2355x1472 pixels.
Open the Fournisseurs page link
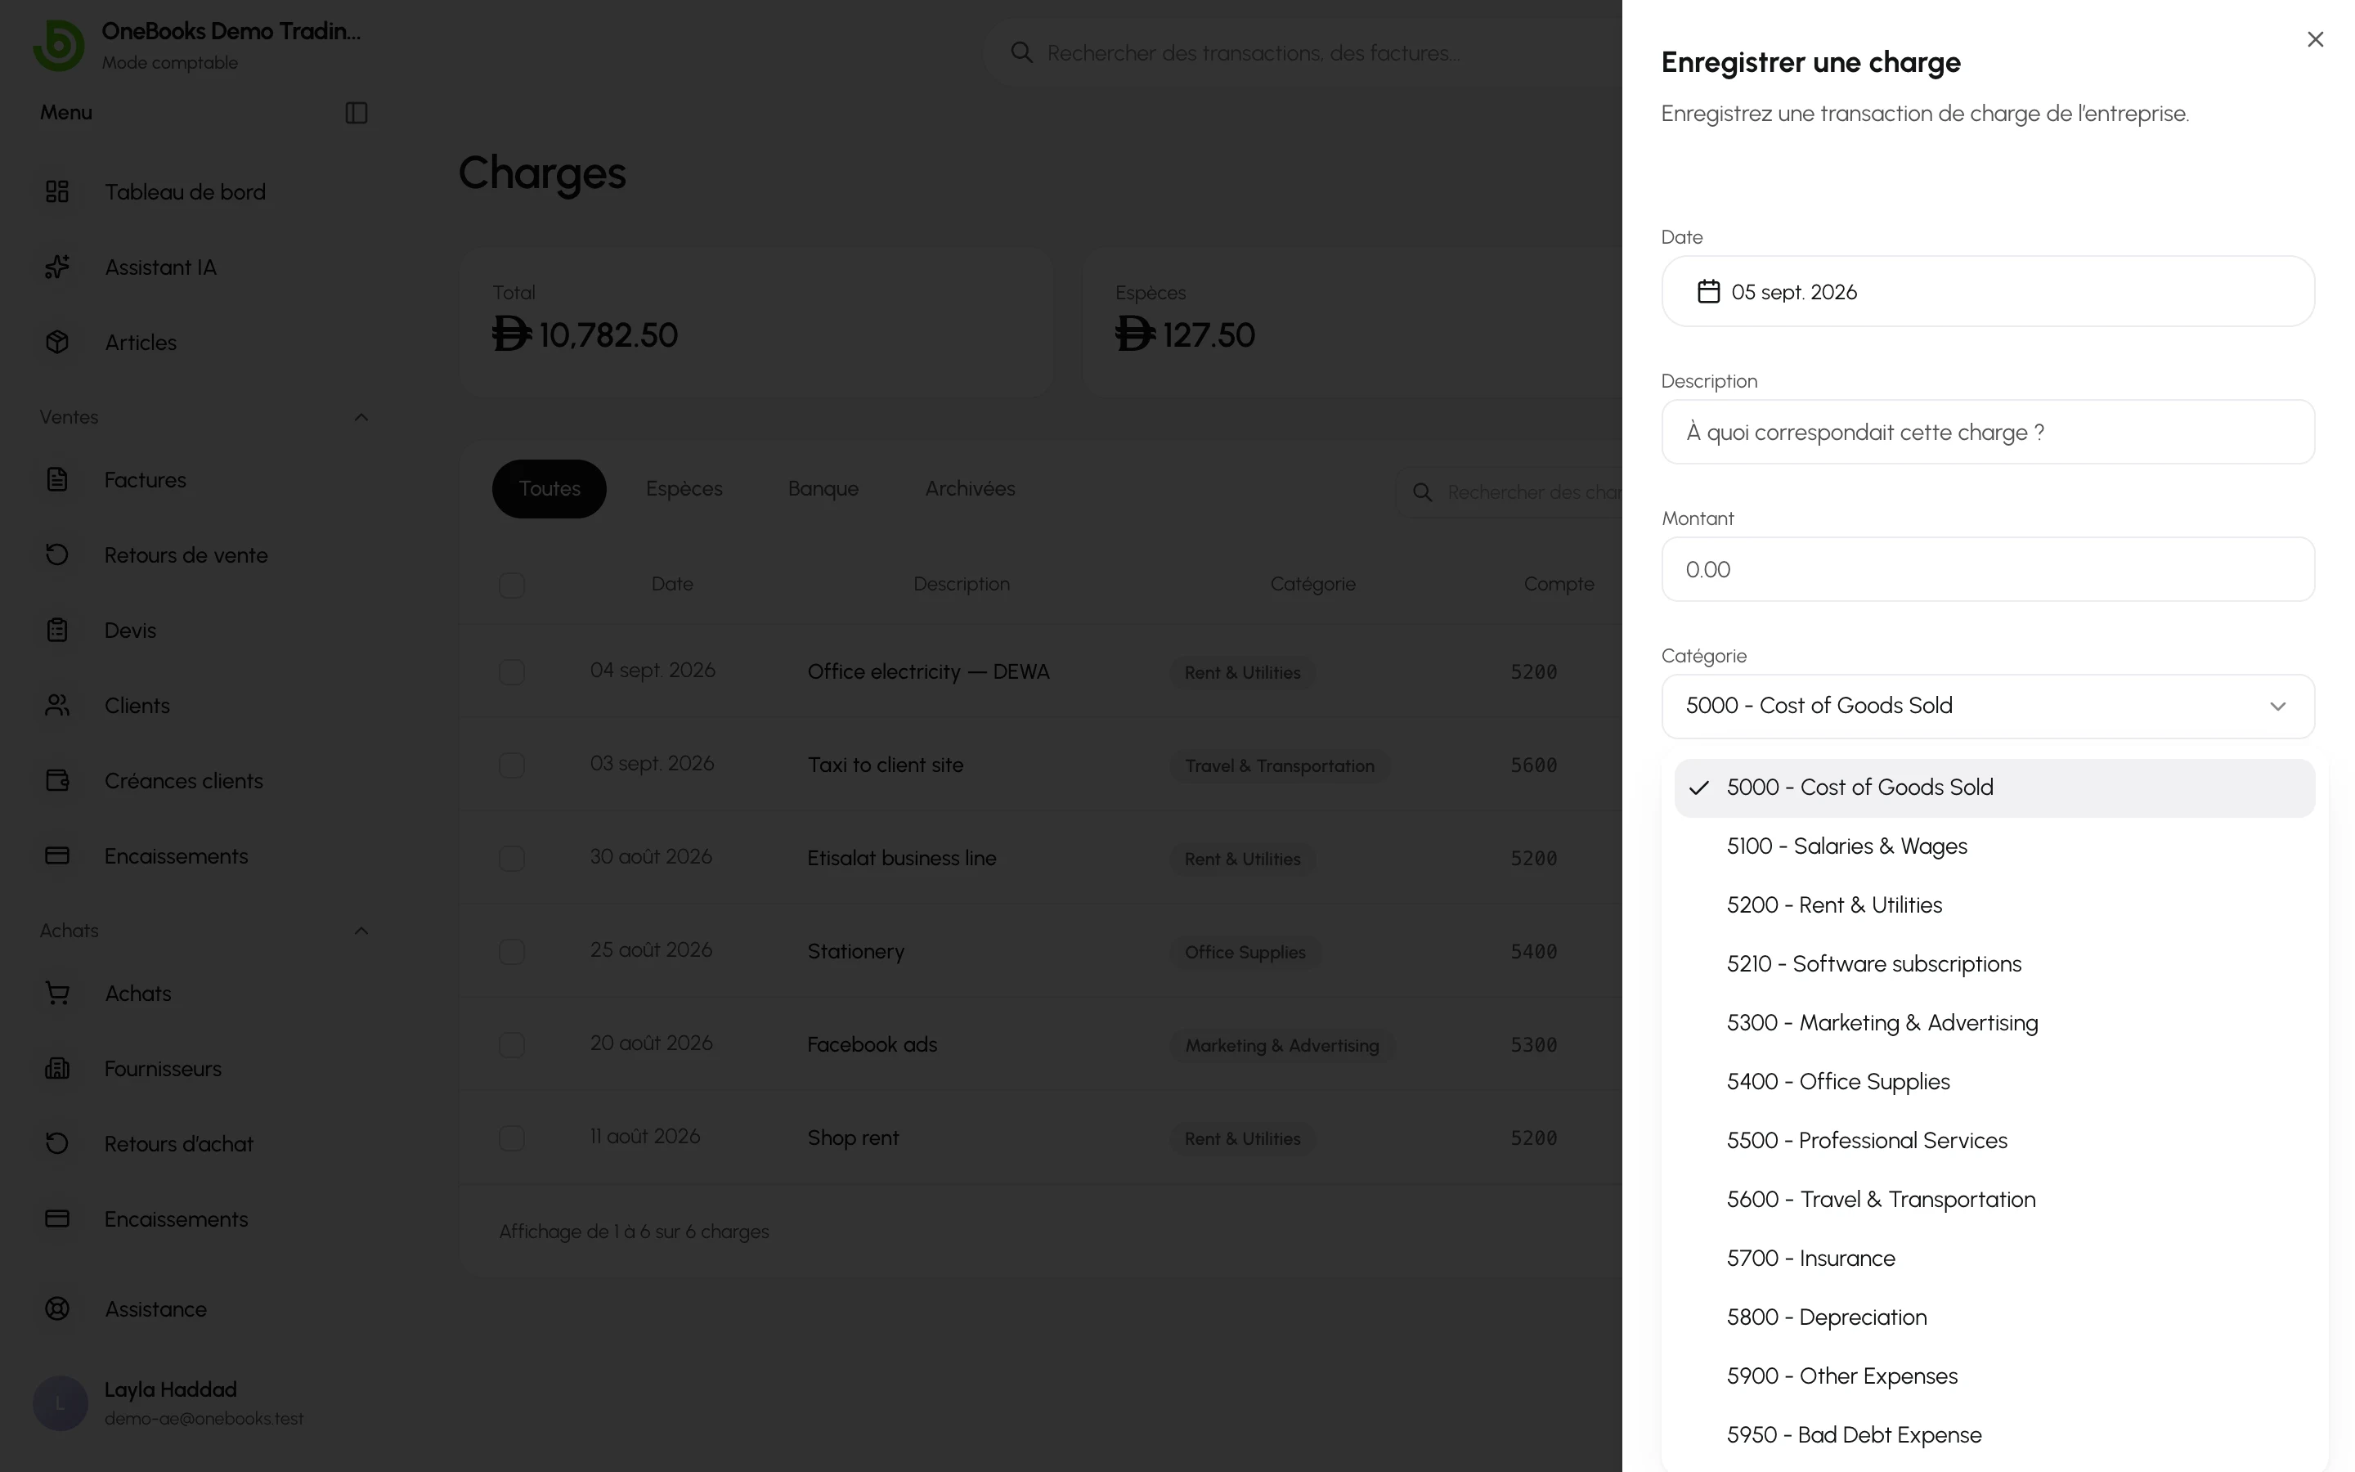tap(163, 1068)
